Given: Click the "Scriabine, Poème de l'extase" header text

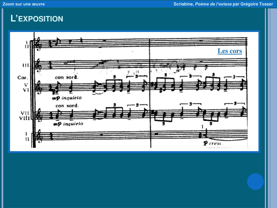Looking at the screenshot, I should pyautogui.click(x=202, y=4).
